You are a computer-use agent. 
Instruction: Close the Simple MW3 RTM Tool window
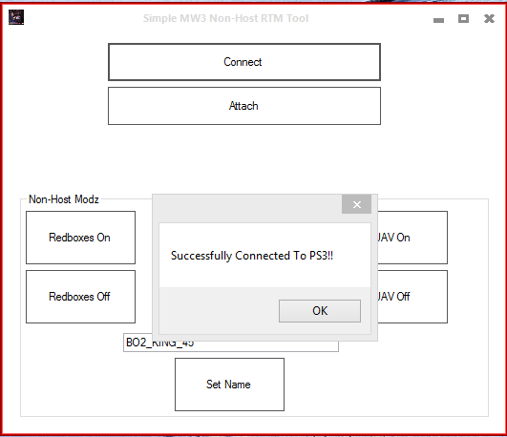coord(489,18)
